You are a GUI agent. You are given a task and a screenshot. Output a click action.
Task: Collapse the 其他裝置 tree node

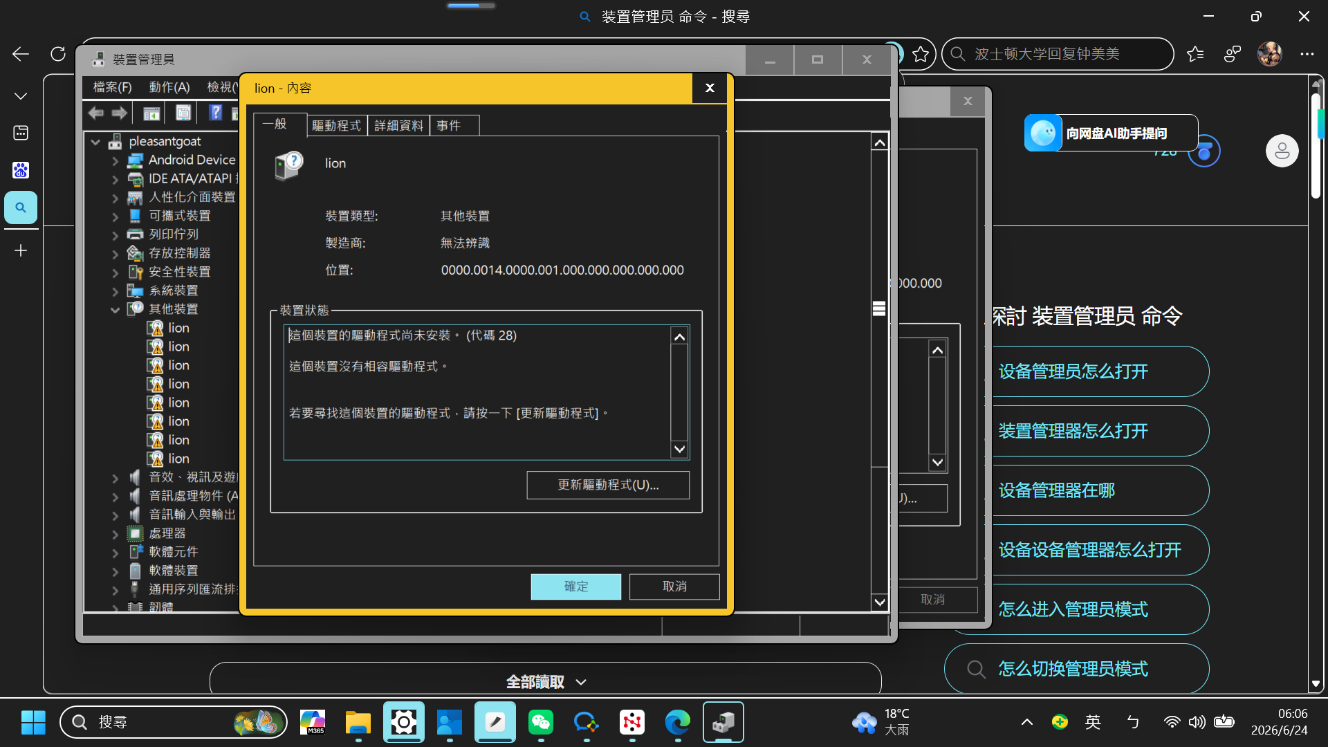click(115, 310)
